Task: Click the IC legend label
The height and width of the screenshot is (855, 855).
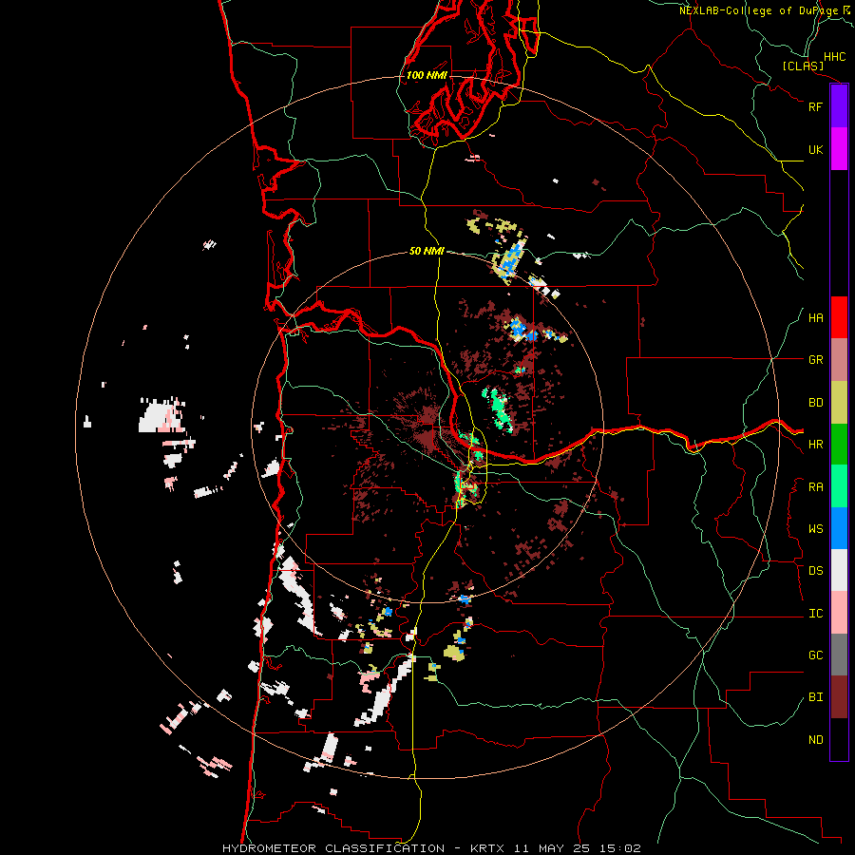Action: [815, 614]
